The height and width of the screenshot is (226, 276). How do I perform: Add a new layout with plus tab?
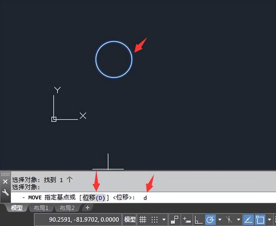pos(88,208)
